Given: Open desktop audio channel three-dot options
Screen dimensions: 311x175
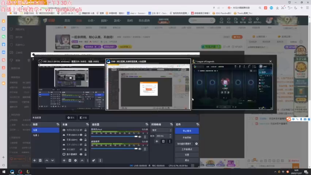Looking at the screenshot, I should pyautogui.click(x=145, y=149).
